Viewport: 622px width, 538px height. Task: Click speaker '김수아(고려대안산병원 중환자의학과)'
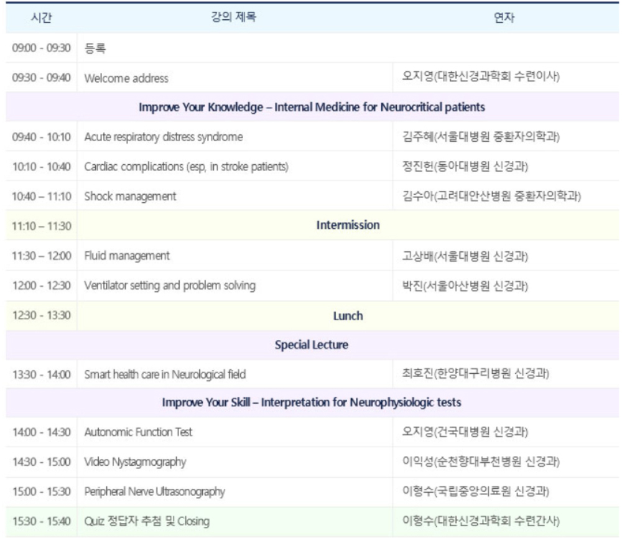pos(491,195)
